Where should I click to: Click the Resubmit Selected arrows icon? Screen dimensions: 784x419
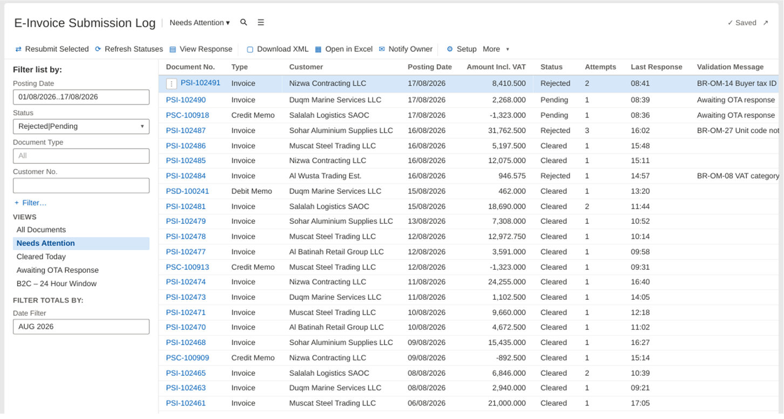pos(18,49)
